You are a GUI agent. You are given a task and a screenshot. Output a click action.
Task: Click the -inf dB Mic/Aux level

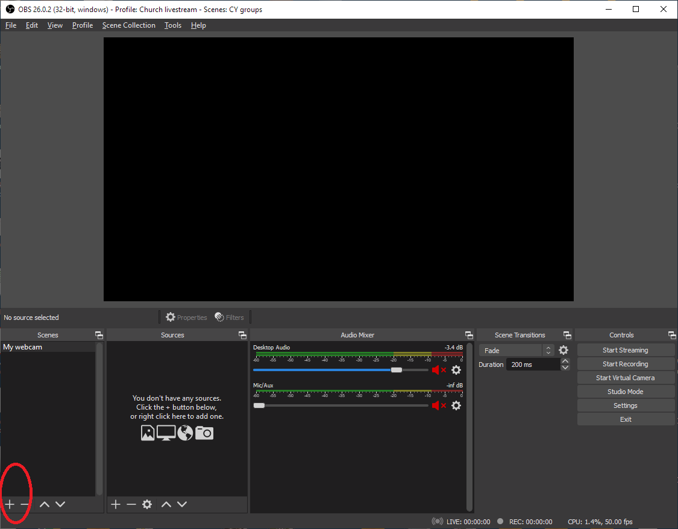(454, 385)
